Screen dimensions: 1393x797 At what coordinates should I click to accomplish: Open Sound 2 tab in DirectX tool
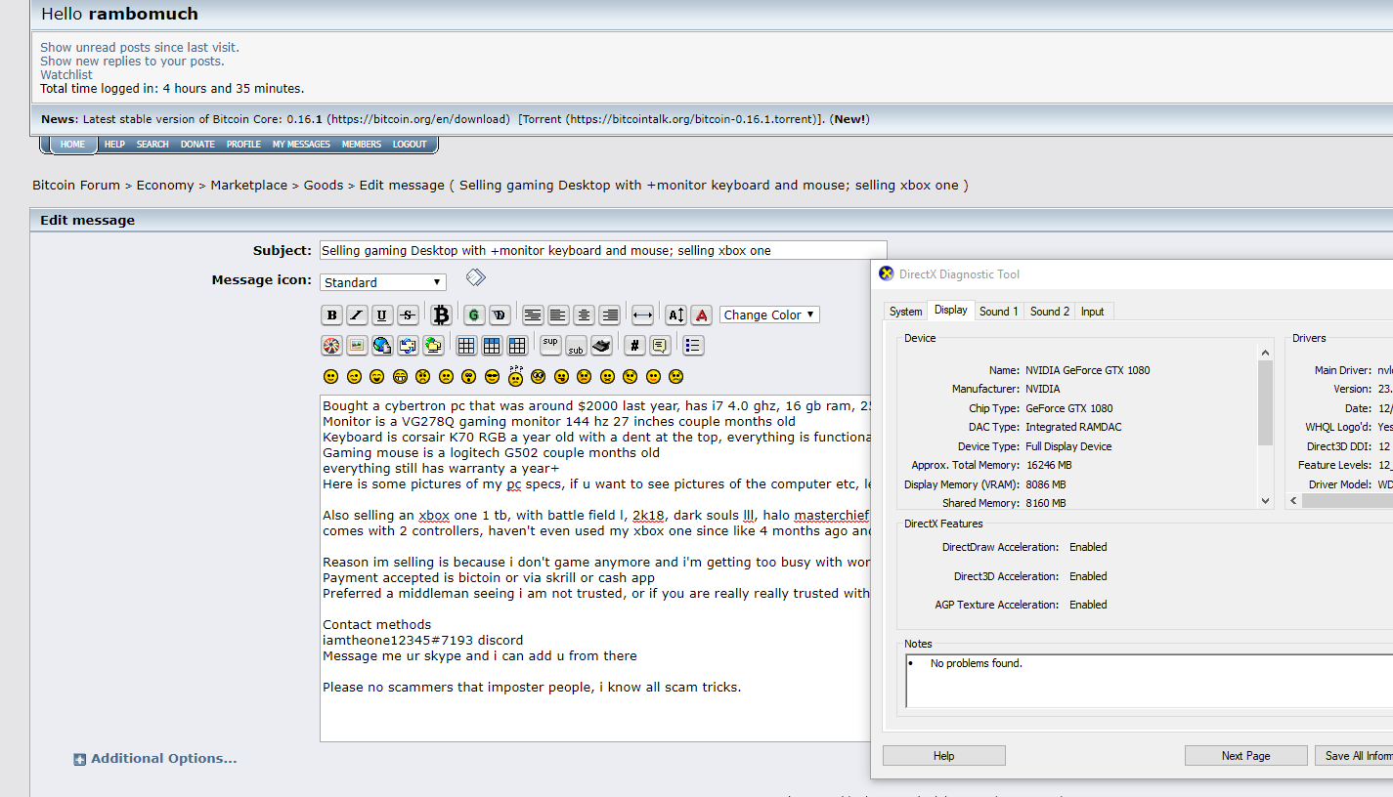tap(1049, 312)
